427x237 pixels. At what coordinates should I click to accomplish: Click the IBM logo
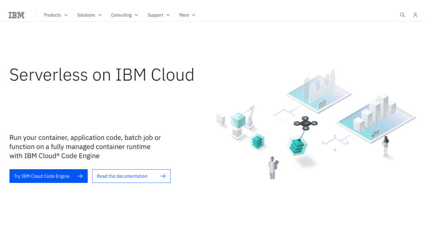click(x=16, y=15)
